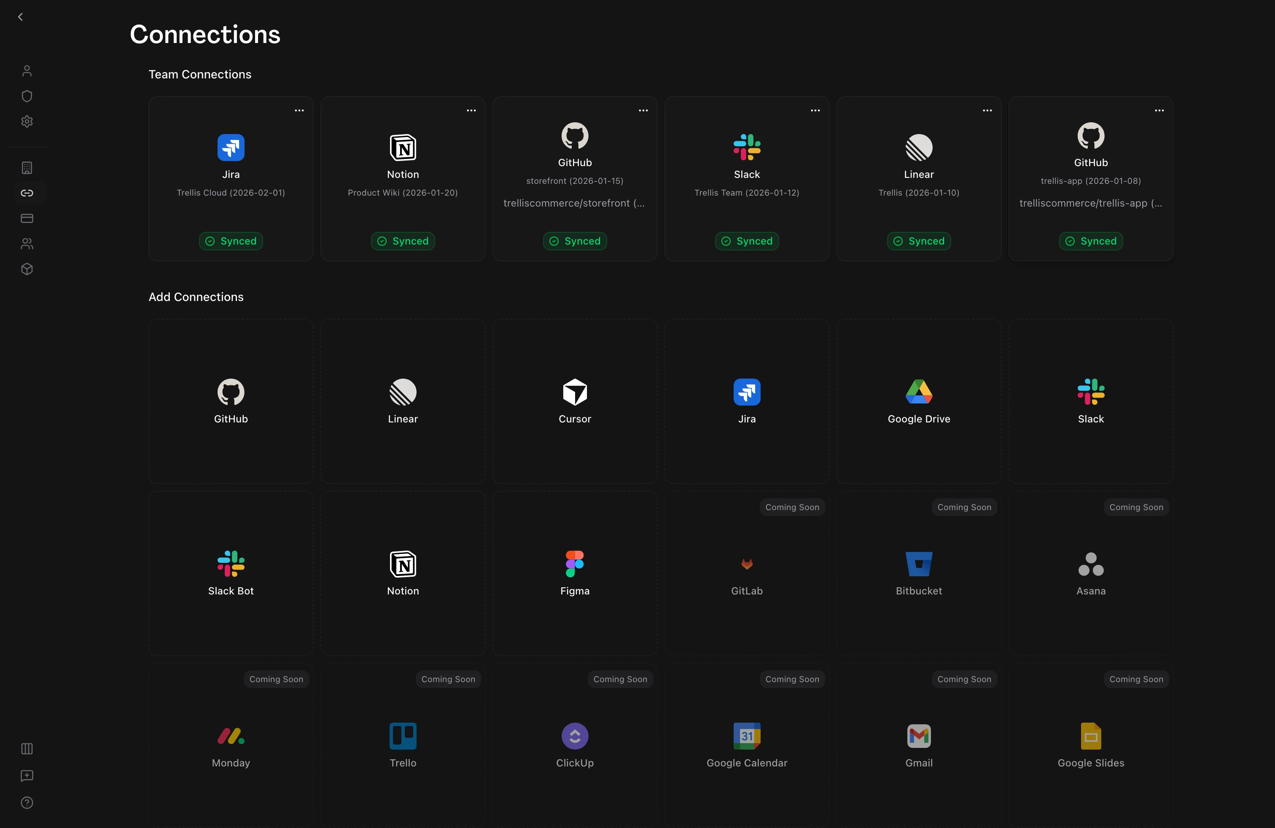Image resolution: width=1275 pixels, height=828 pixels.
Task: Open options menu on the Notion Product Wiki card
Action: coord(471,110)
